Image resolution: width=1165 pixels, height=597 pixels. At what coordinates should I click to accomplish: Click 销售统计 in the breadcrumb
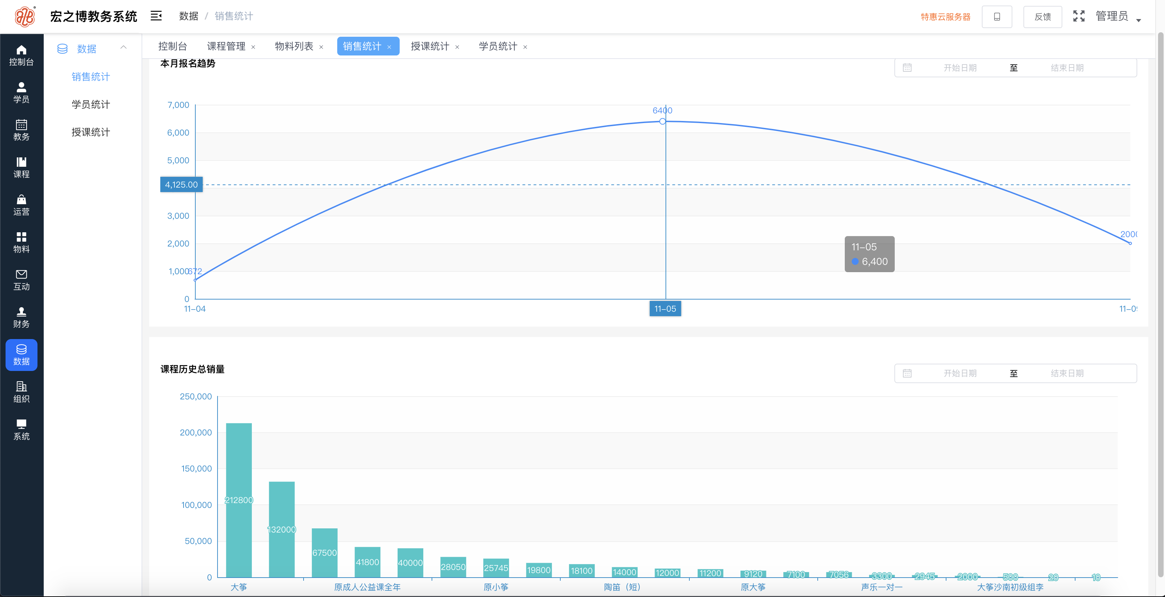(x=234, y=16)
